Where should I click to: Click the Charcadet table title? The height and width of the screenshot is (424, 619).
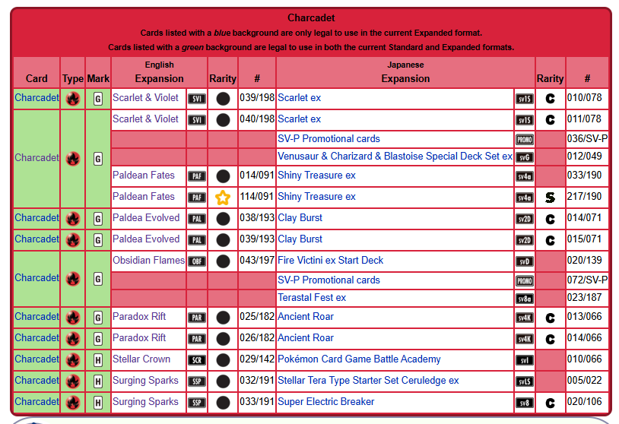(x=311, y=17)
